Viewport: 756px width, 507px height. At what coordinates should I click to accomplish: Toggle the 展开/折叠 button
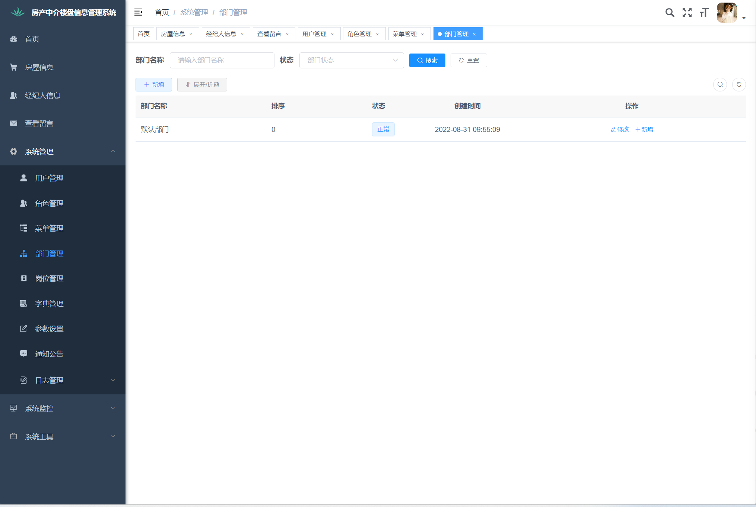[x=202, y=84]
